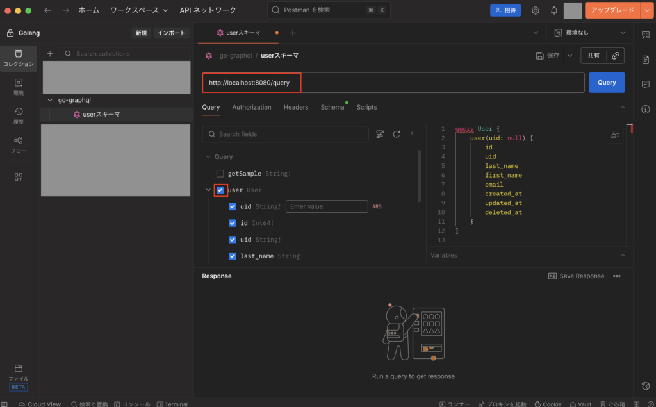Click the copy link icon next to 共有
This screenshot has height=407, width=656.
(616, 56)
